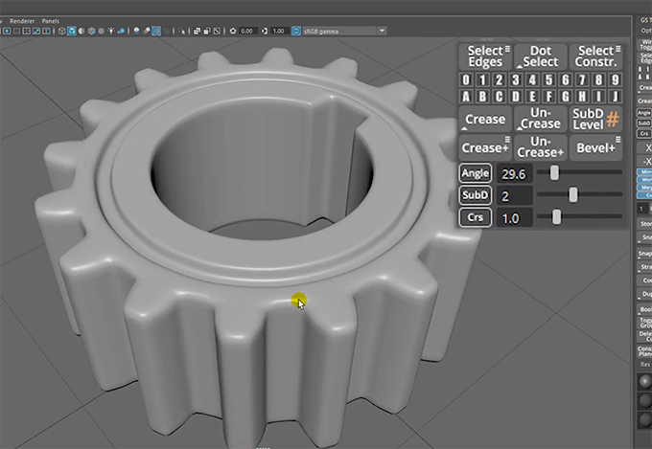Toggle X-ray active components icon
Image resolution: width=652 pixels, height=449 pixels.
pos(207,32)
